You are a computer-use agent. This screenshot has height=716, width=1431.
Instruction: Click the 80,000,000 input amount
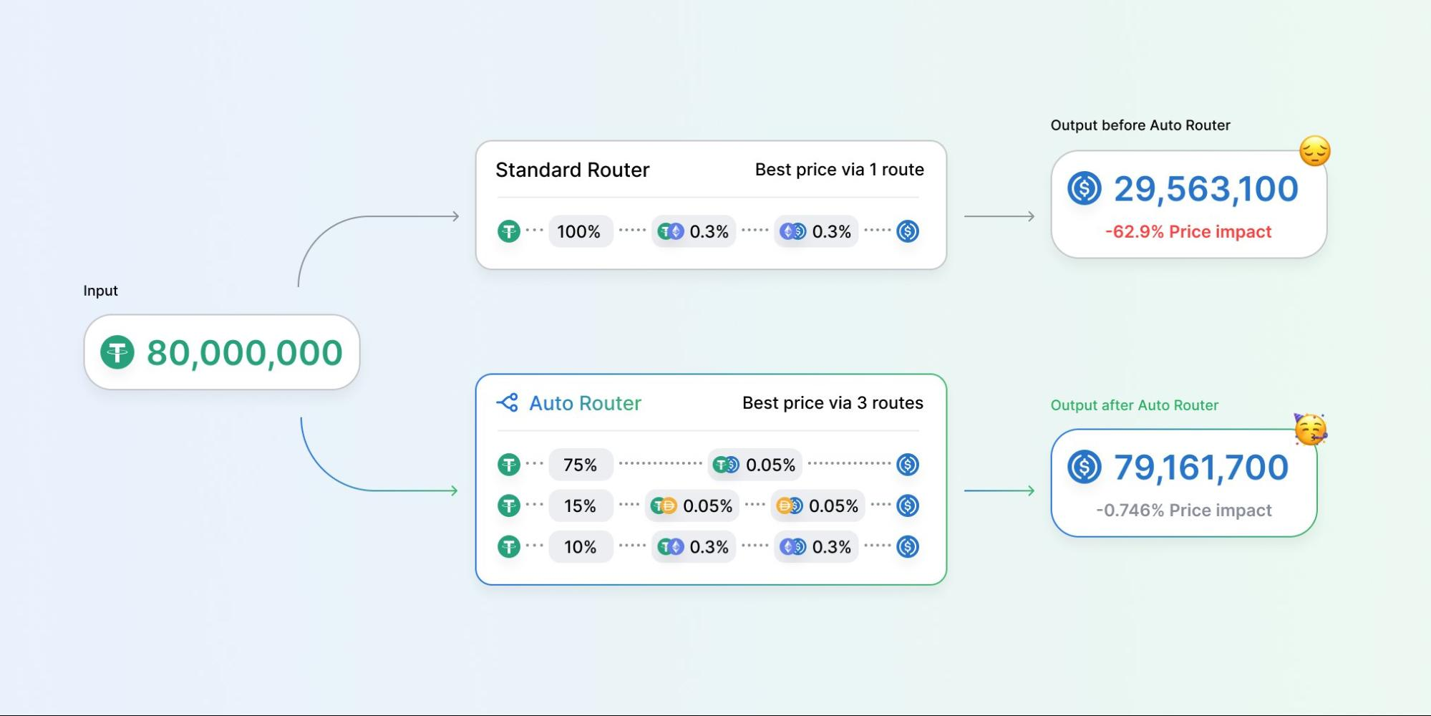click(x=245, y=352)
